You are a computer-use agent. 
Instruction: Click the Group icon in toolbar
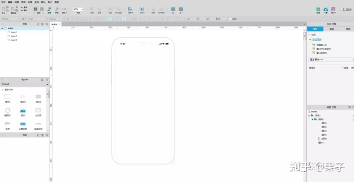111,9
